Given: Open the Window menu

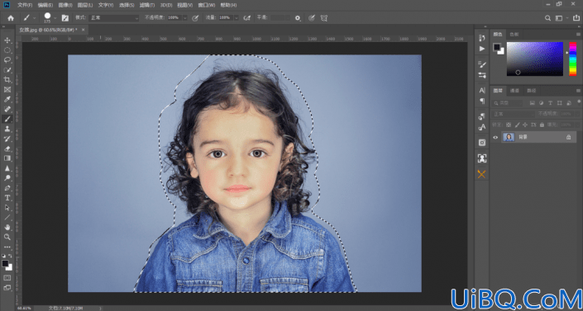Looking at the screenshot, I should (207, 5).
